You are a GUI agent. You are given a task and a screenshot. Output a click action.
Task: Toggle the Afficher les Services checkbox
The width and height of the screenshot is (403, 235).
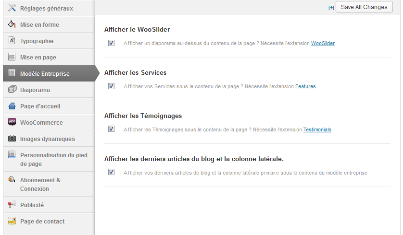[112, 86]
